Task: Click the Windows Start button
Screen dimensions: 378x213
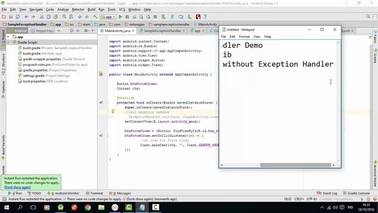Action: [6, 207]
